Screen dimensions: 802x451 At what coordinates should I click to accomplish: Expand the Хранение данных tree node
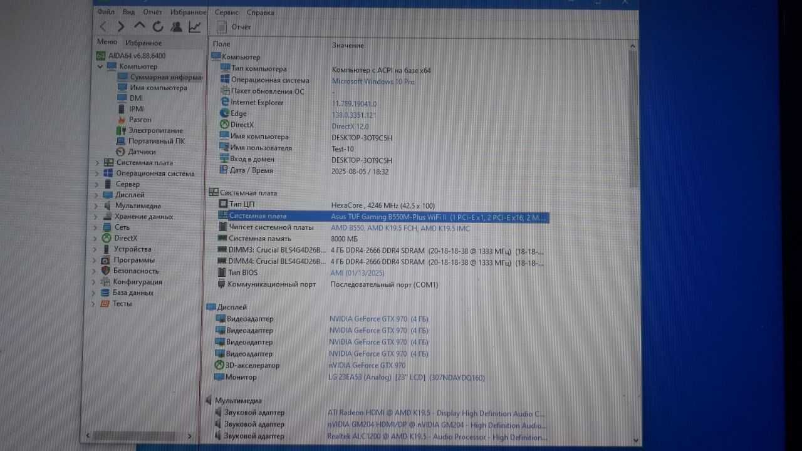(96, 217)
